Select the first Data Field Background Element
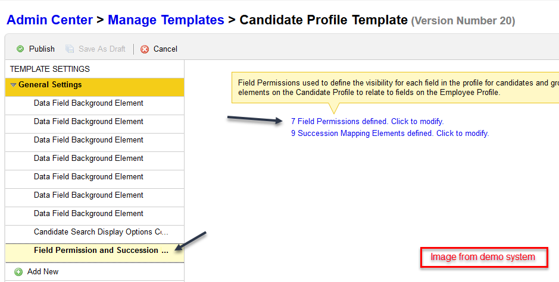 (x=95, y=103)
